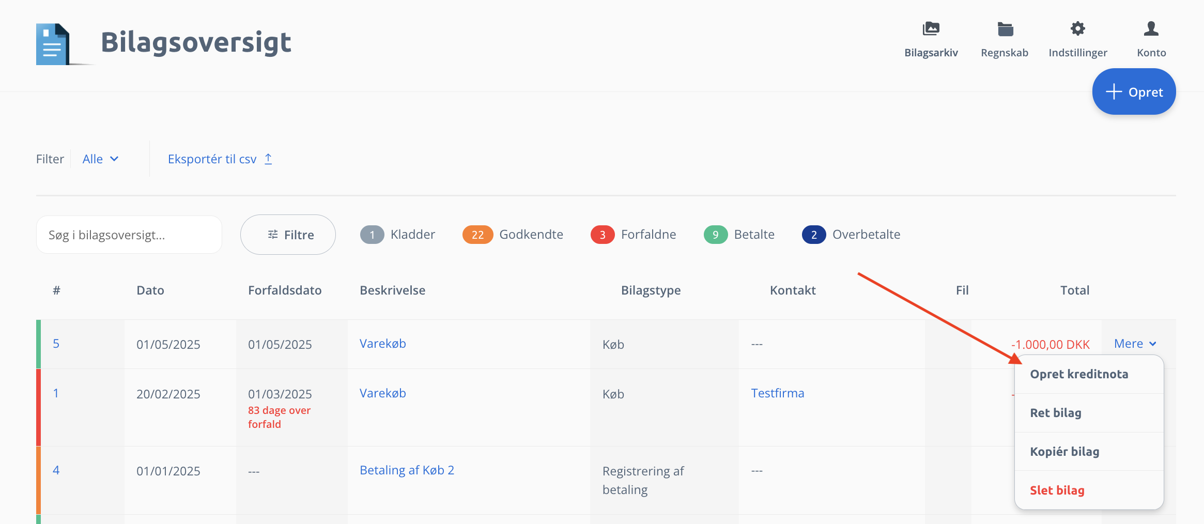Click the Søg i bilagsoversigt search field
Screen dimensions: 1204x524
[129, 235]
